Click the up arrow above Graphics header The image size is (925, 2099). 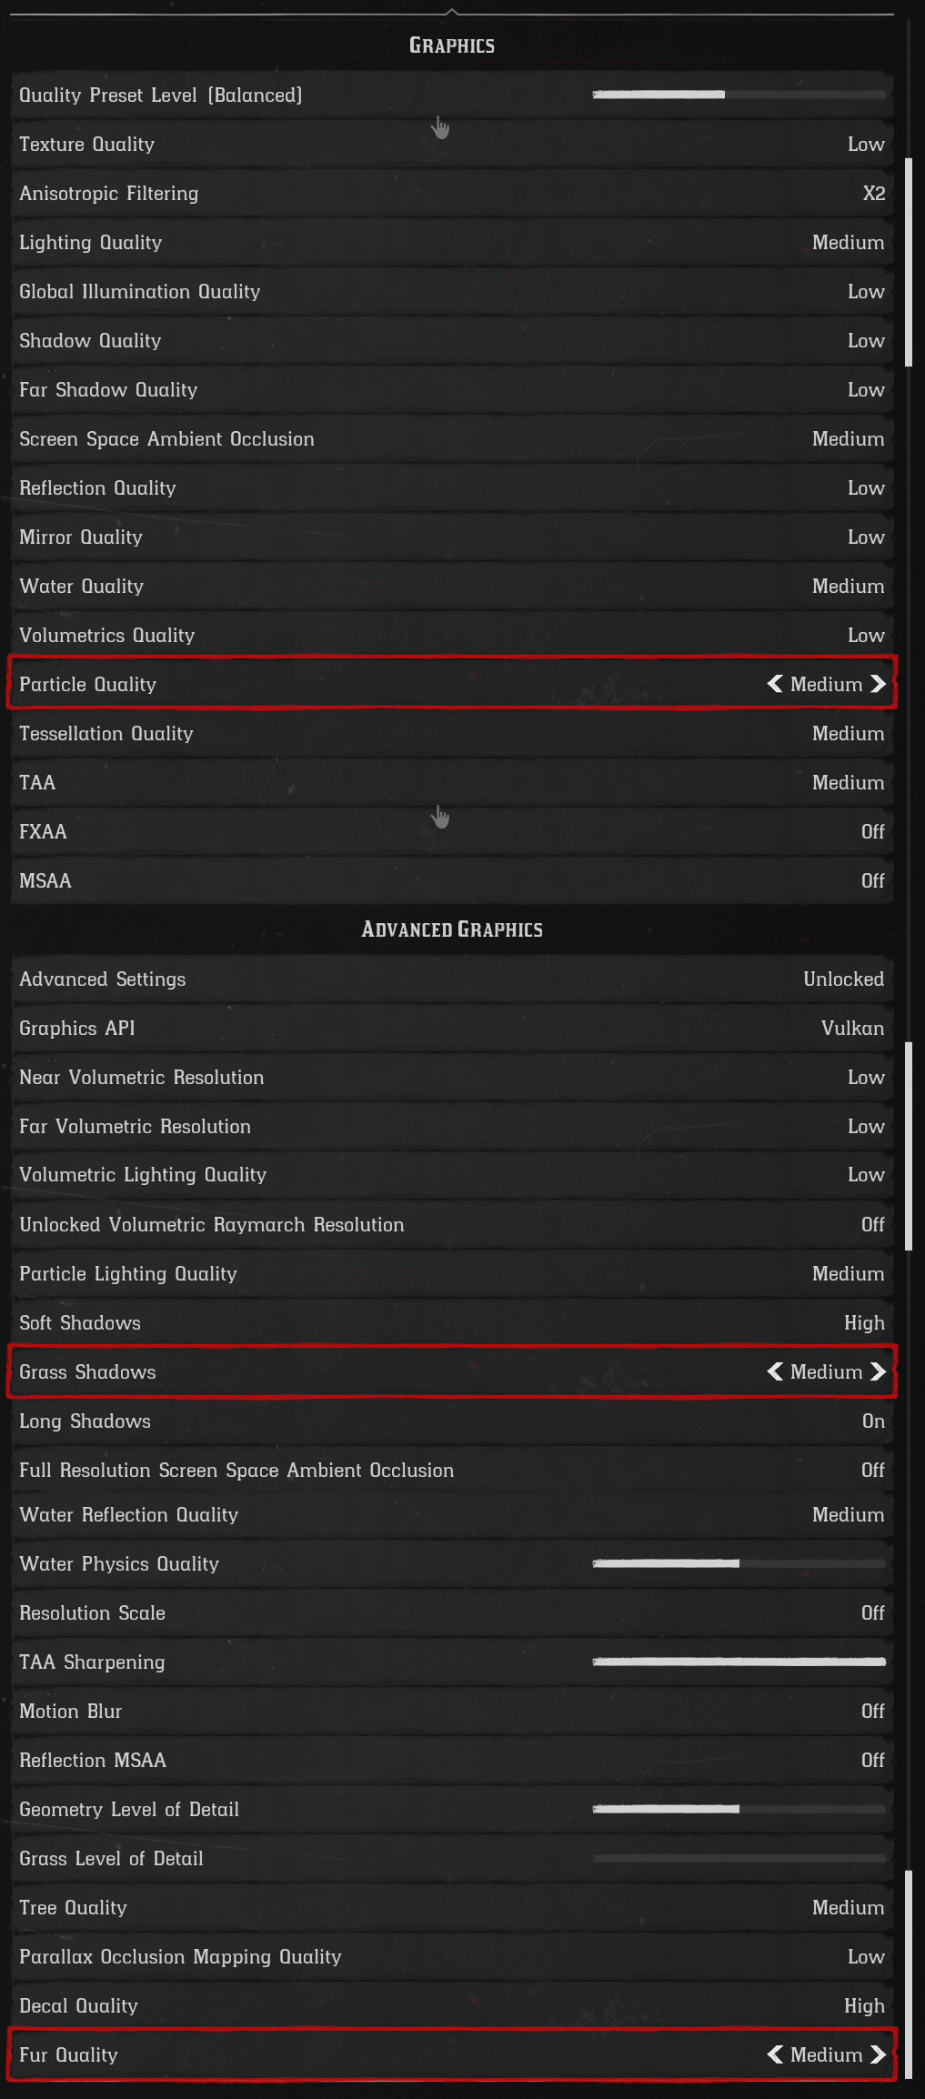pos(452,12)
